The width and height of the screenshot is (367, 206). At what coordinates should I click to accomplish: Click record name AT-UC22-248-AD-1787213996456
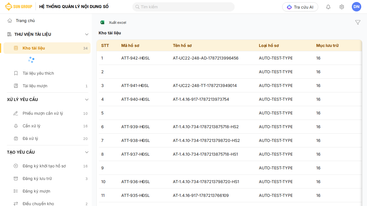click(x=206, y=58)
